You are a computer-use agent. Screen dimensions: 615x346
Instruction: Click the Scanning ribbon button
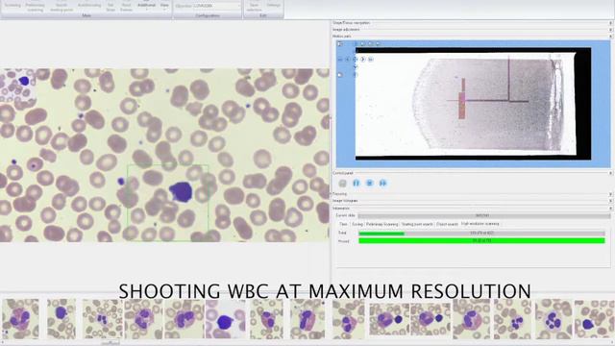(x=12, y=6)
